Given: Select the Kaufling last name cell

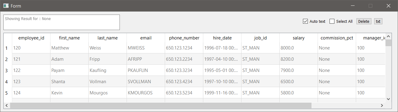Looking at the screenshot, I should 108,70.
